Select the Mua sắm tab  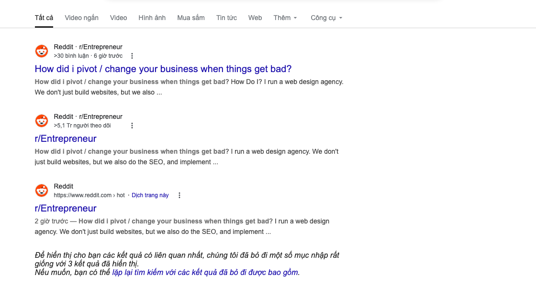(x=190, y=18)
